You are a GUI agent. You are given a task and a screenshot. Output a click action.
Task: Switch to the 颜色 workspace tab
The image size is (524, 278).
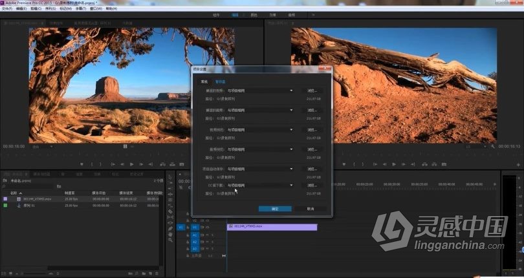click(x=254, y=15)
